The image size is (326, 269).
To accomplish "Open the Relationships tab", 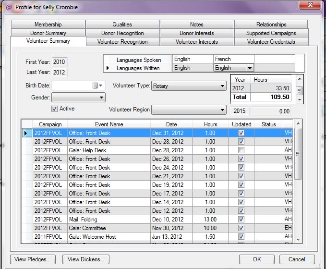I will [x=271, y=24].
